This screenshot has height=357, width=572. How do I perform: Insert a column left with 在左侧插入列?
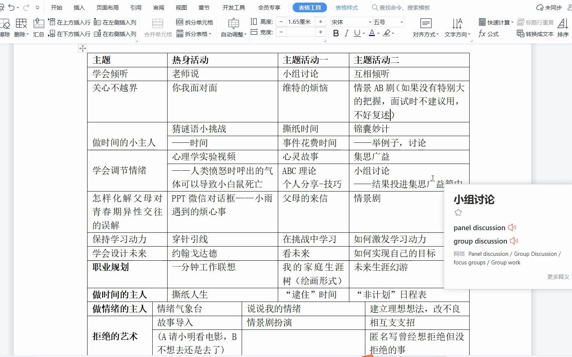coord(115,22)
